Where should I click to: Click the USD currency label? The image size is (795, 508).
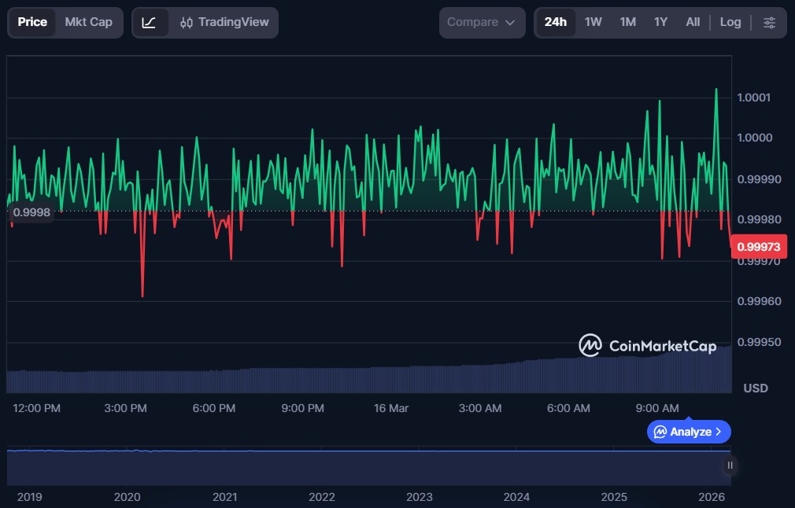point(756,388)
